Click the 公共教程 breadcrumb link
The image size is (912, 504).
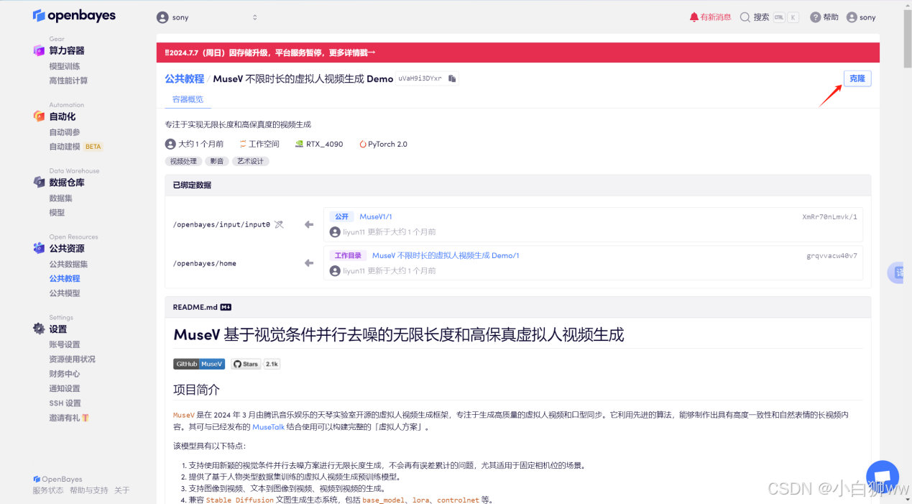point(184,78)
